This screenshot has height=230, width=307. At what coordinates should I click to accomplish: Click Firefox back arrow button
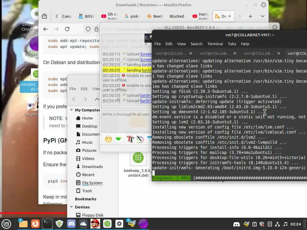tap(46, 29)
